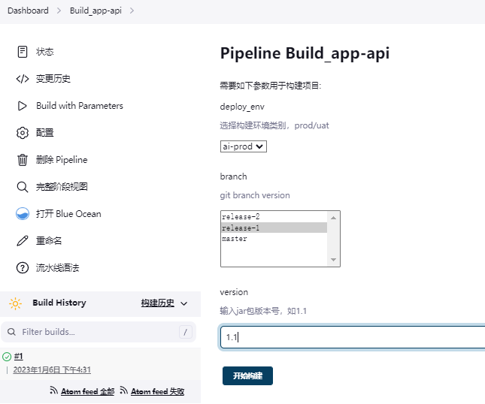
Task: Click the status (状态) document icon
Action: 23,52
